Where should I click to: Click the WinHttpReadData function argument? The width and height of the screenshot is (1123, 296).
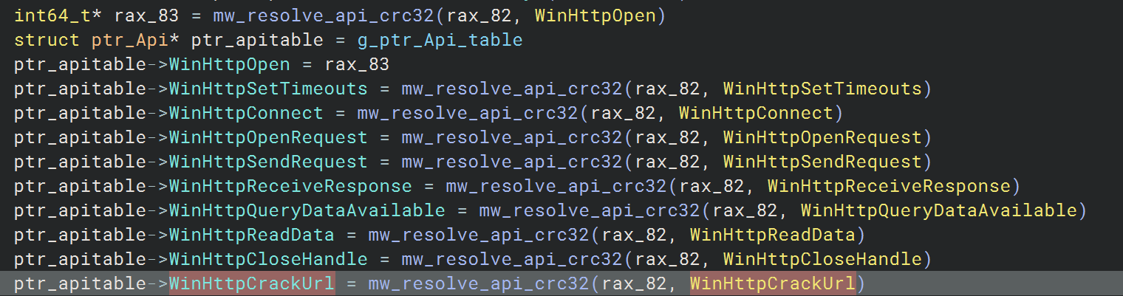pyautogui.click(x=773, y=235)
